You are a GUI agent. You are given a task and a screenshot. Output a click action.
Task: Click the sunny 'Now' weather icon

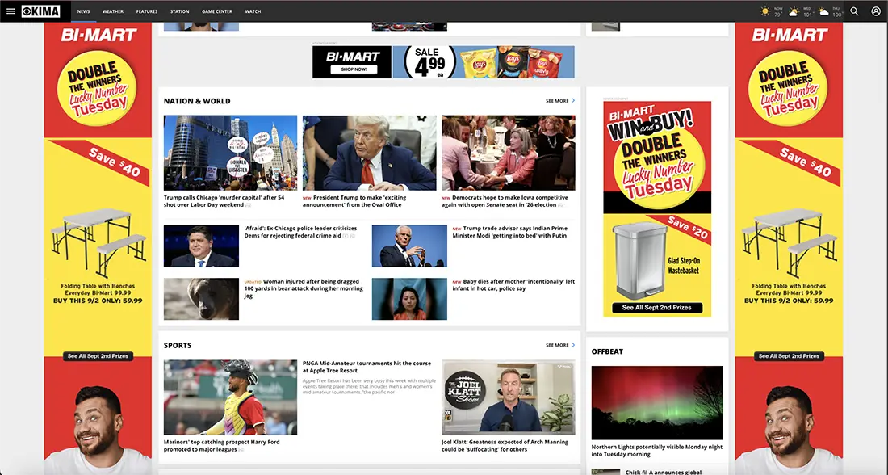[765, 11]
